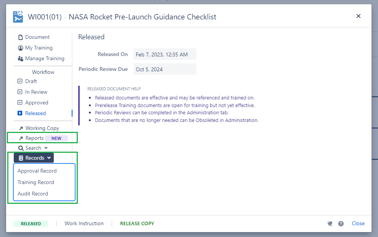Image resolution: width=378 pixels, height=237 pixels.
Task: Click the notification bell icon in footer
Action: coord(330,224)
